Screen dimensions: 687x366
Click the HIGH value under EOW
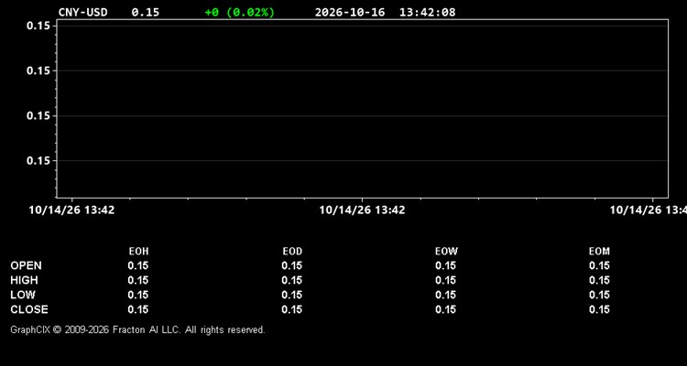(x=445, y=280)
